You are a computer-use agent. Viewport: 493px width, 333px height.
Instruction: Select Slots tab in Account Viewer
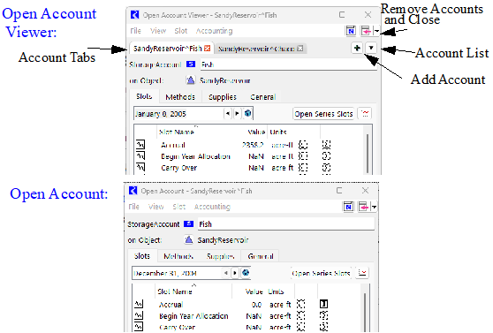click(x=144, y=96)
